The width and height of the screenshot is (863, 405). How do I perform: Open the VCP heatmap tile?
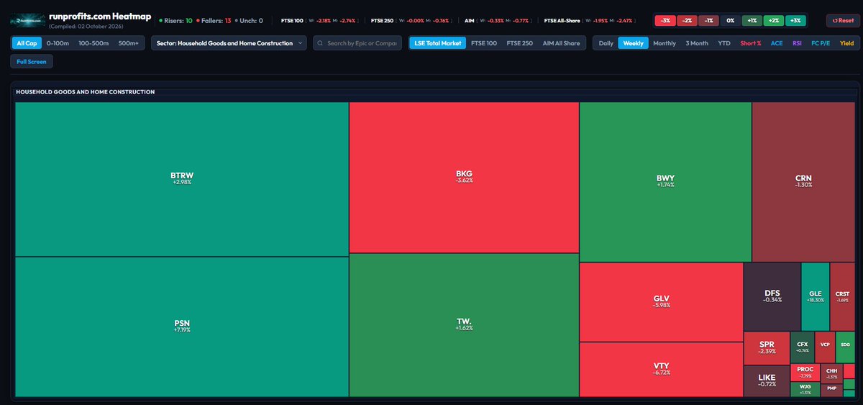pyautogui.click(x=825, y=347)
